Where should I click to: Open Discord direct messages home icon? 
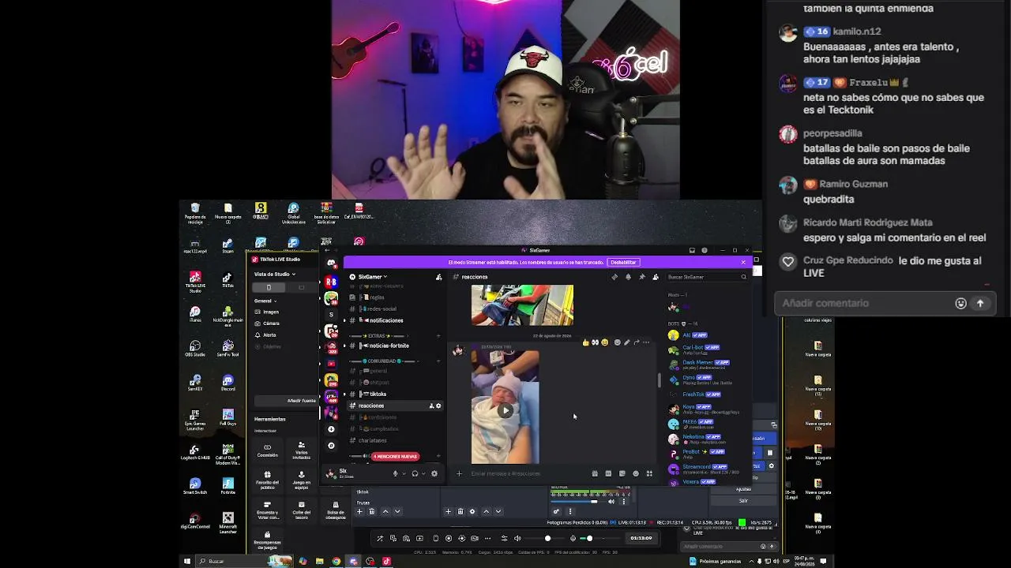click(x=331, y=263)
